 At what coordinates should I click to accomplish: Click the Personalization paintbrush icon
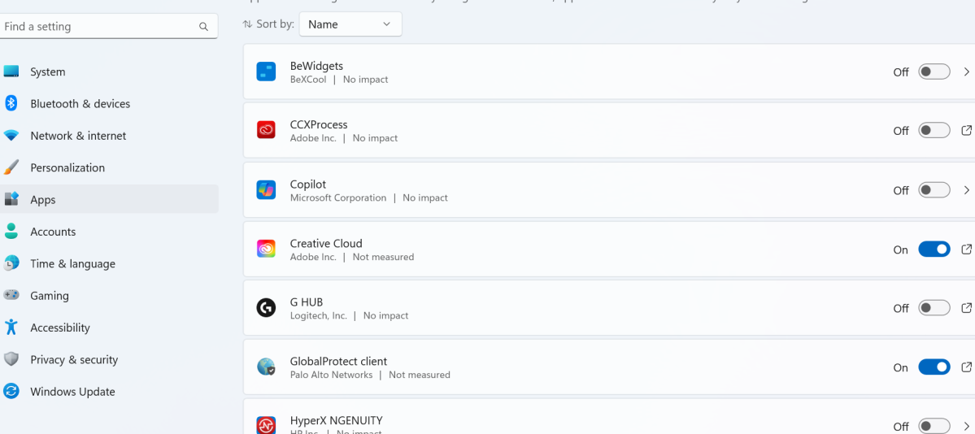[x=11, y=167]
